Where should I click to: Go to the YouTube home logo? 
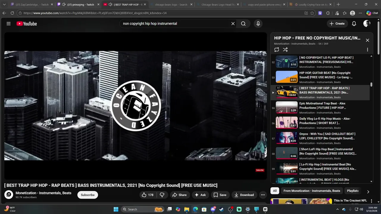[x=26, y=24]
